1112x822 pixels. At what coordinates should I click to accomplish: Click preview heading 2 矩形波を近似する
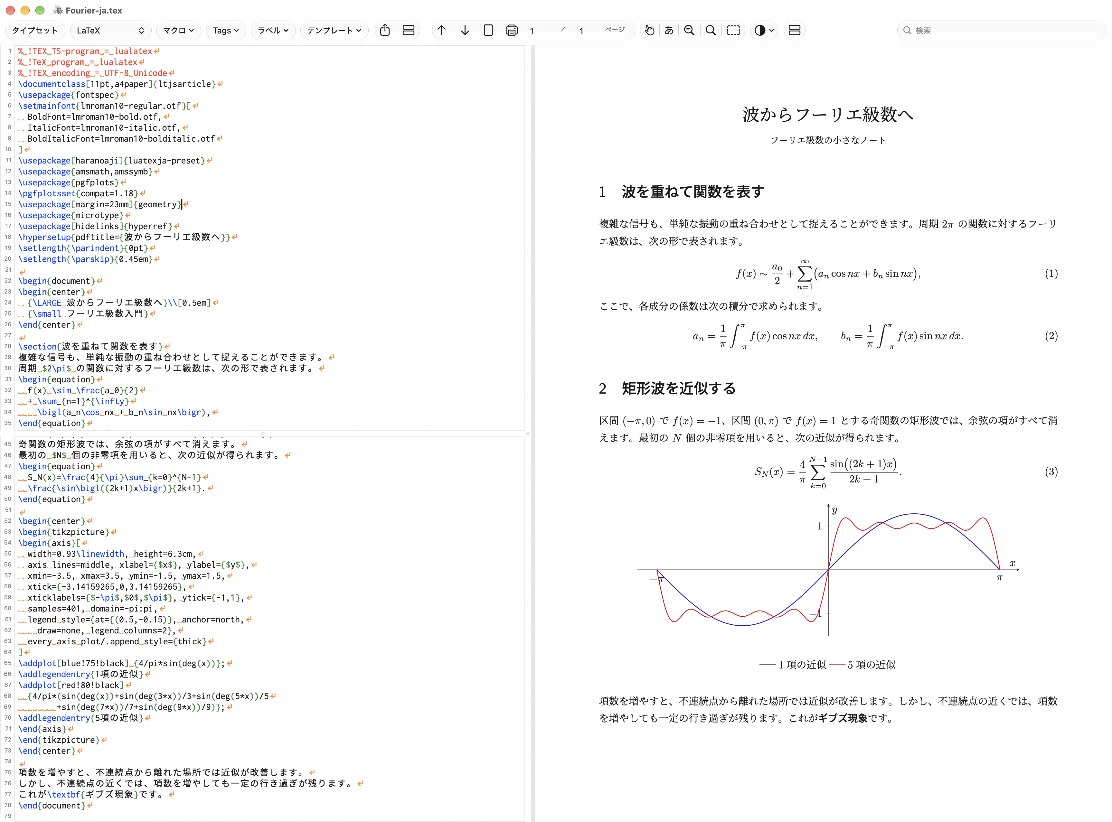point(667,388)
